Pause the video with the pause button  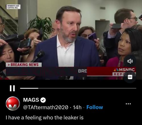coord(12,88)
